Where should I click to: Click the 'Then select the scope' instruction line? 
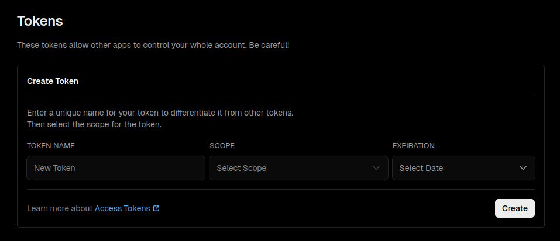coord(94,124)
